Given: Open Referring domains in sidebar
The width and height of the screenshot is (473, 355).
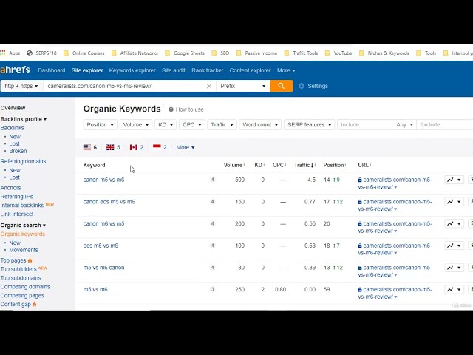Looking at the screenshot, I should tap(23, 161).
